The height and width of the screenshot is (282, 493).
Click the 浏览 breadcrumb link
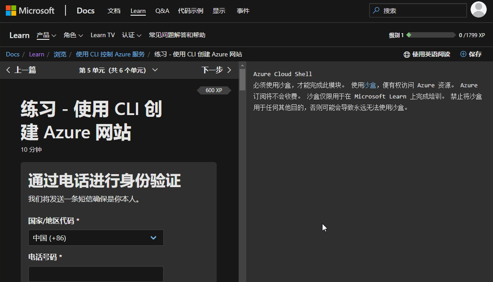(60, 54)
